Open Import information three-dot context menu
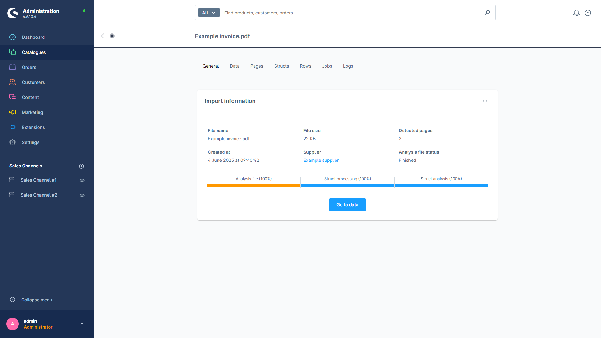Viewport: 601px width, 338px height. coord(485,101)
